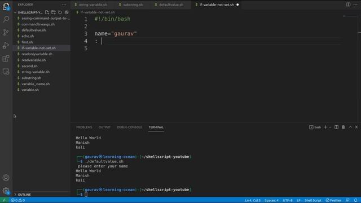Switch to Problems panel tab

click(84, 127)
